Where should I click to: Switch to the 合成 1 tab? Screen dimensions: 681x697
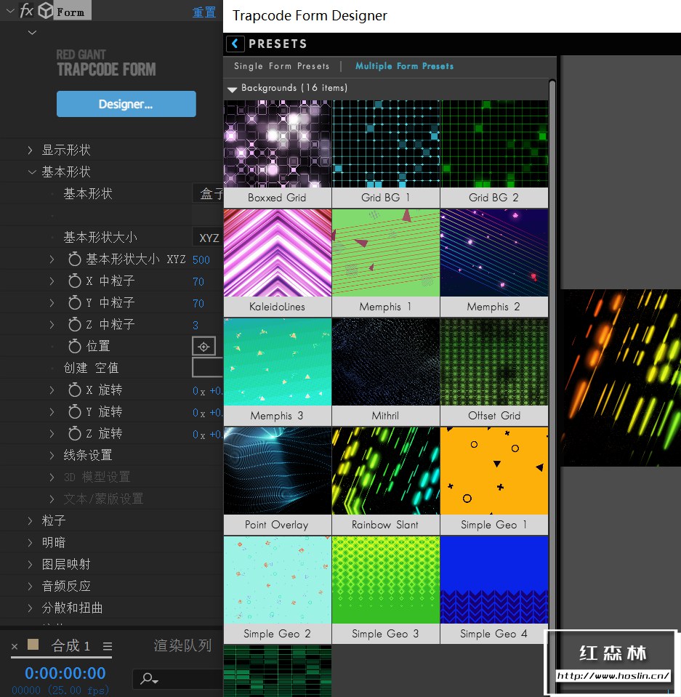tap(70, 645)
